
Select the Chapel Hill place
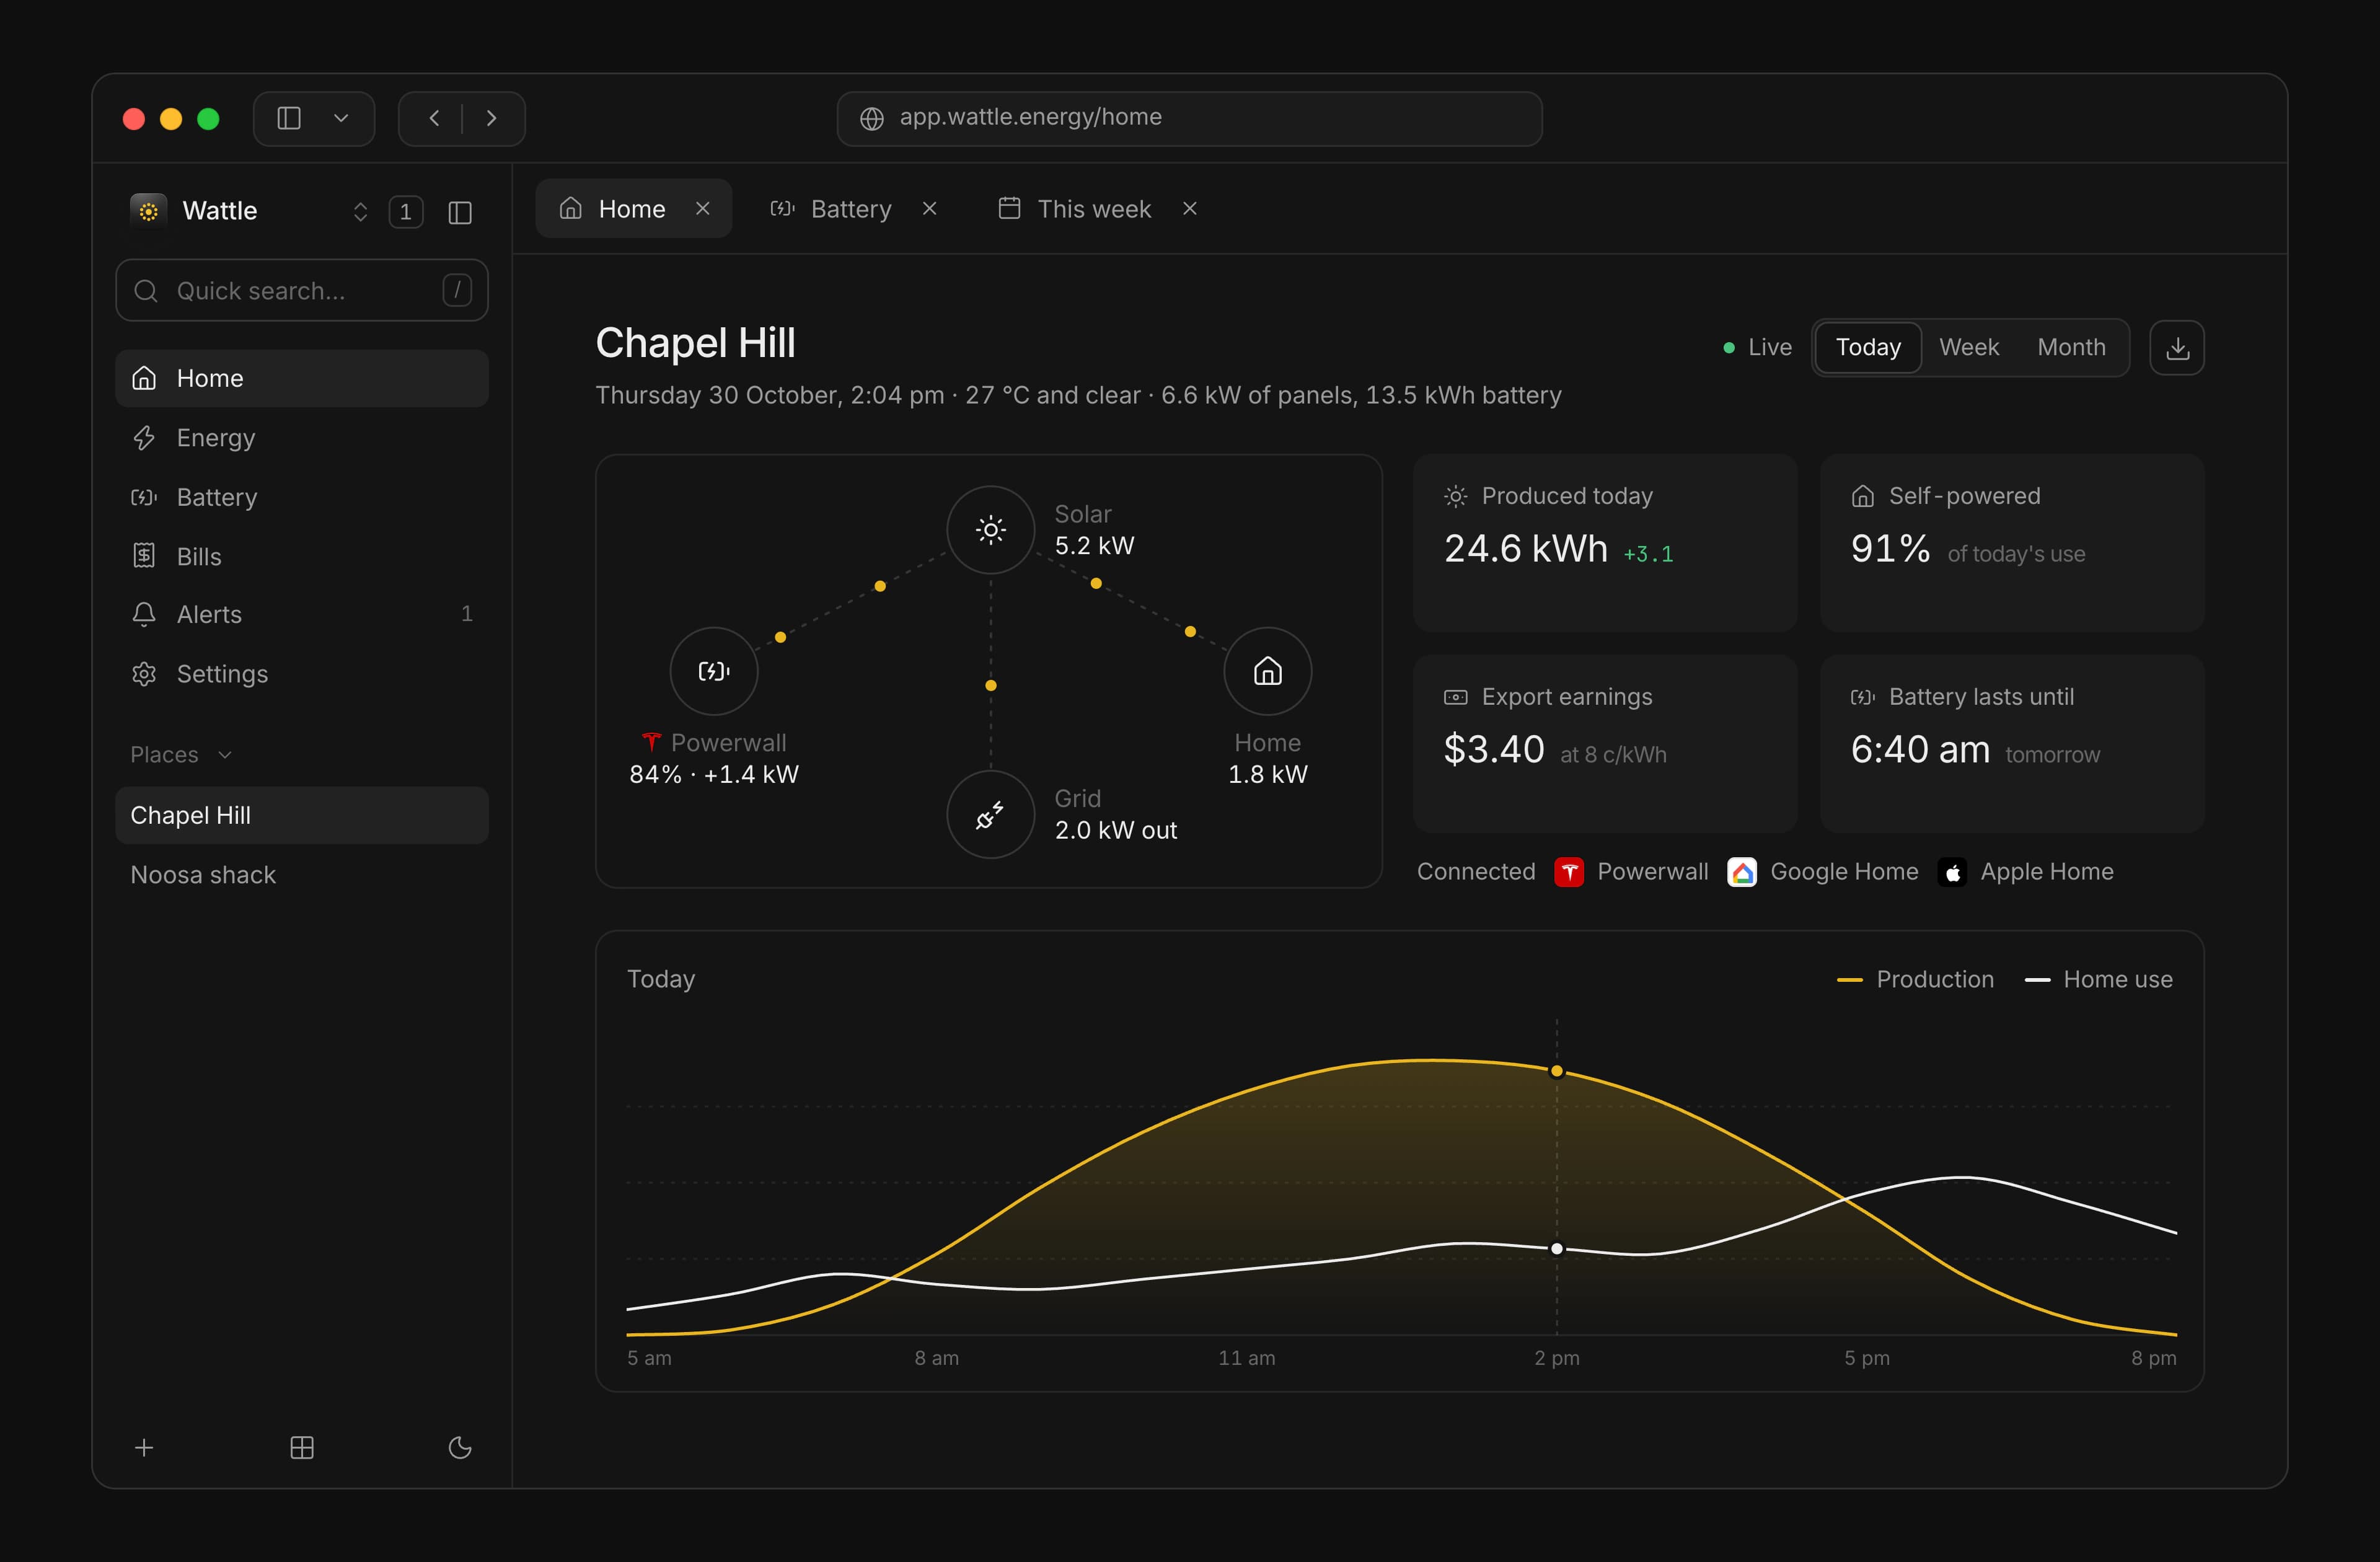302,815
